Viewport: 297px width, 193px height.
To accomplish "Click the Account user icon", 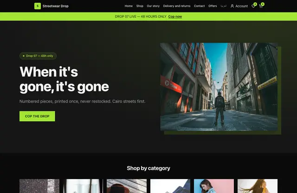I will (x=232, y=6).
